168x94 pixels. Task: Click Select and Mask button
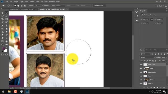pyautogui.click(x=99, y=5)
